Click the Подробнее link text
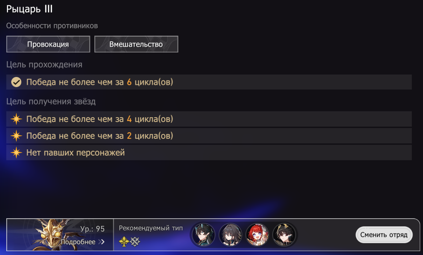The image size is (423, 255). (78, 242)
